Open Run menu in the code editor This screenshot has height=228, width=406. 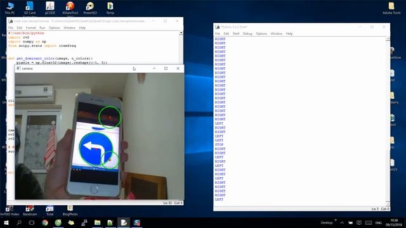(x=43, y=28)
